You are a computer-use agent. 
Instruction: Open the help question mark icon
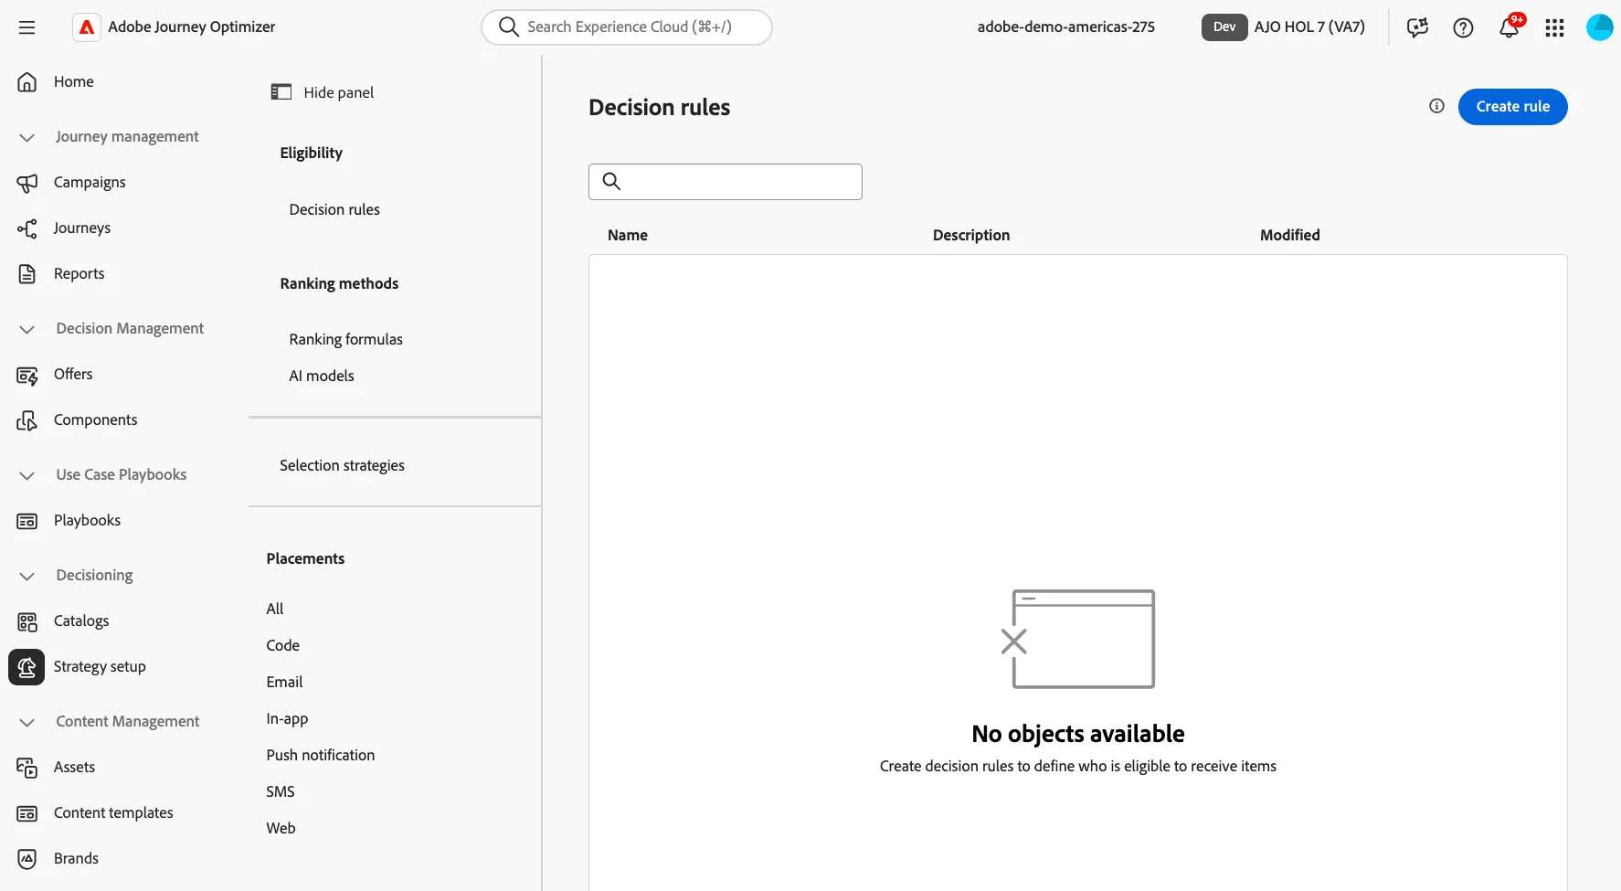[1463, 27]
